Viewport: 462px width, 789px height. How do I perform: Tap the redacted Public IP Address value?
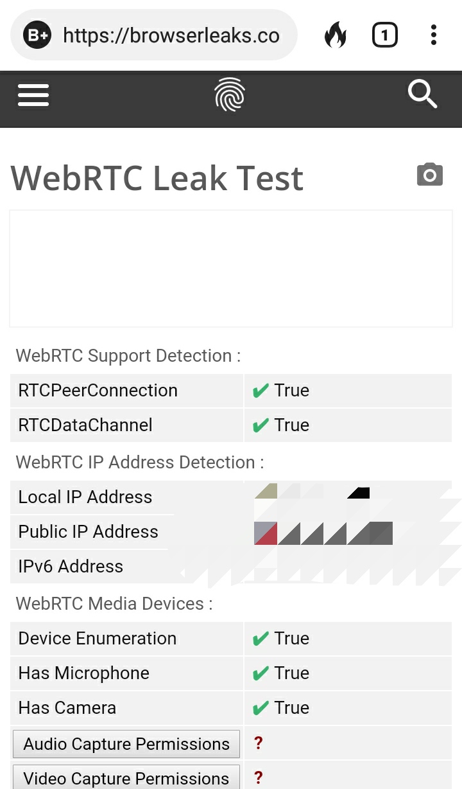point(321,531)
